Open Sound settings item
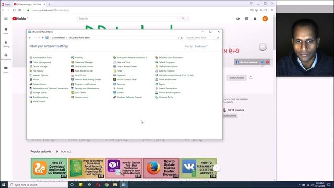Screen dimensions: 334x188 coord(118,88)
